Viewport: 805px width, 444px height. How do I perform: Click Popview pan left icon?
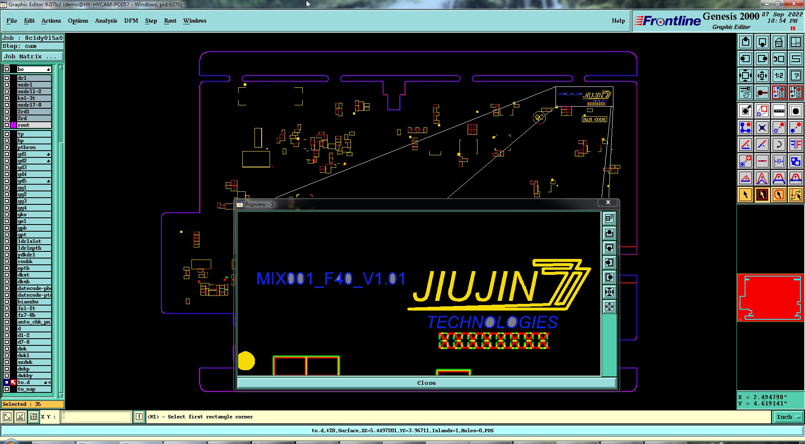coord(610,262)
